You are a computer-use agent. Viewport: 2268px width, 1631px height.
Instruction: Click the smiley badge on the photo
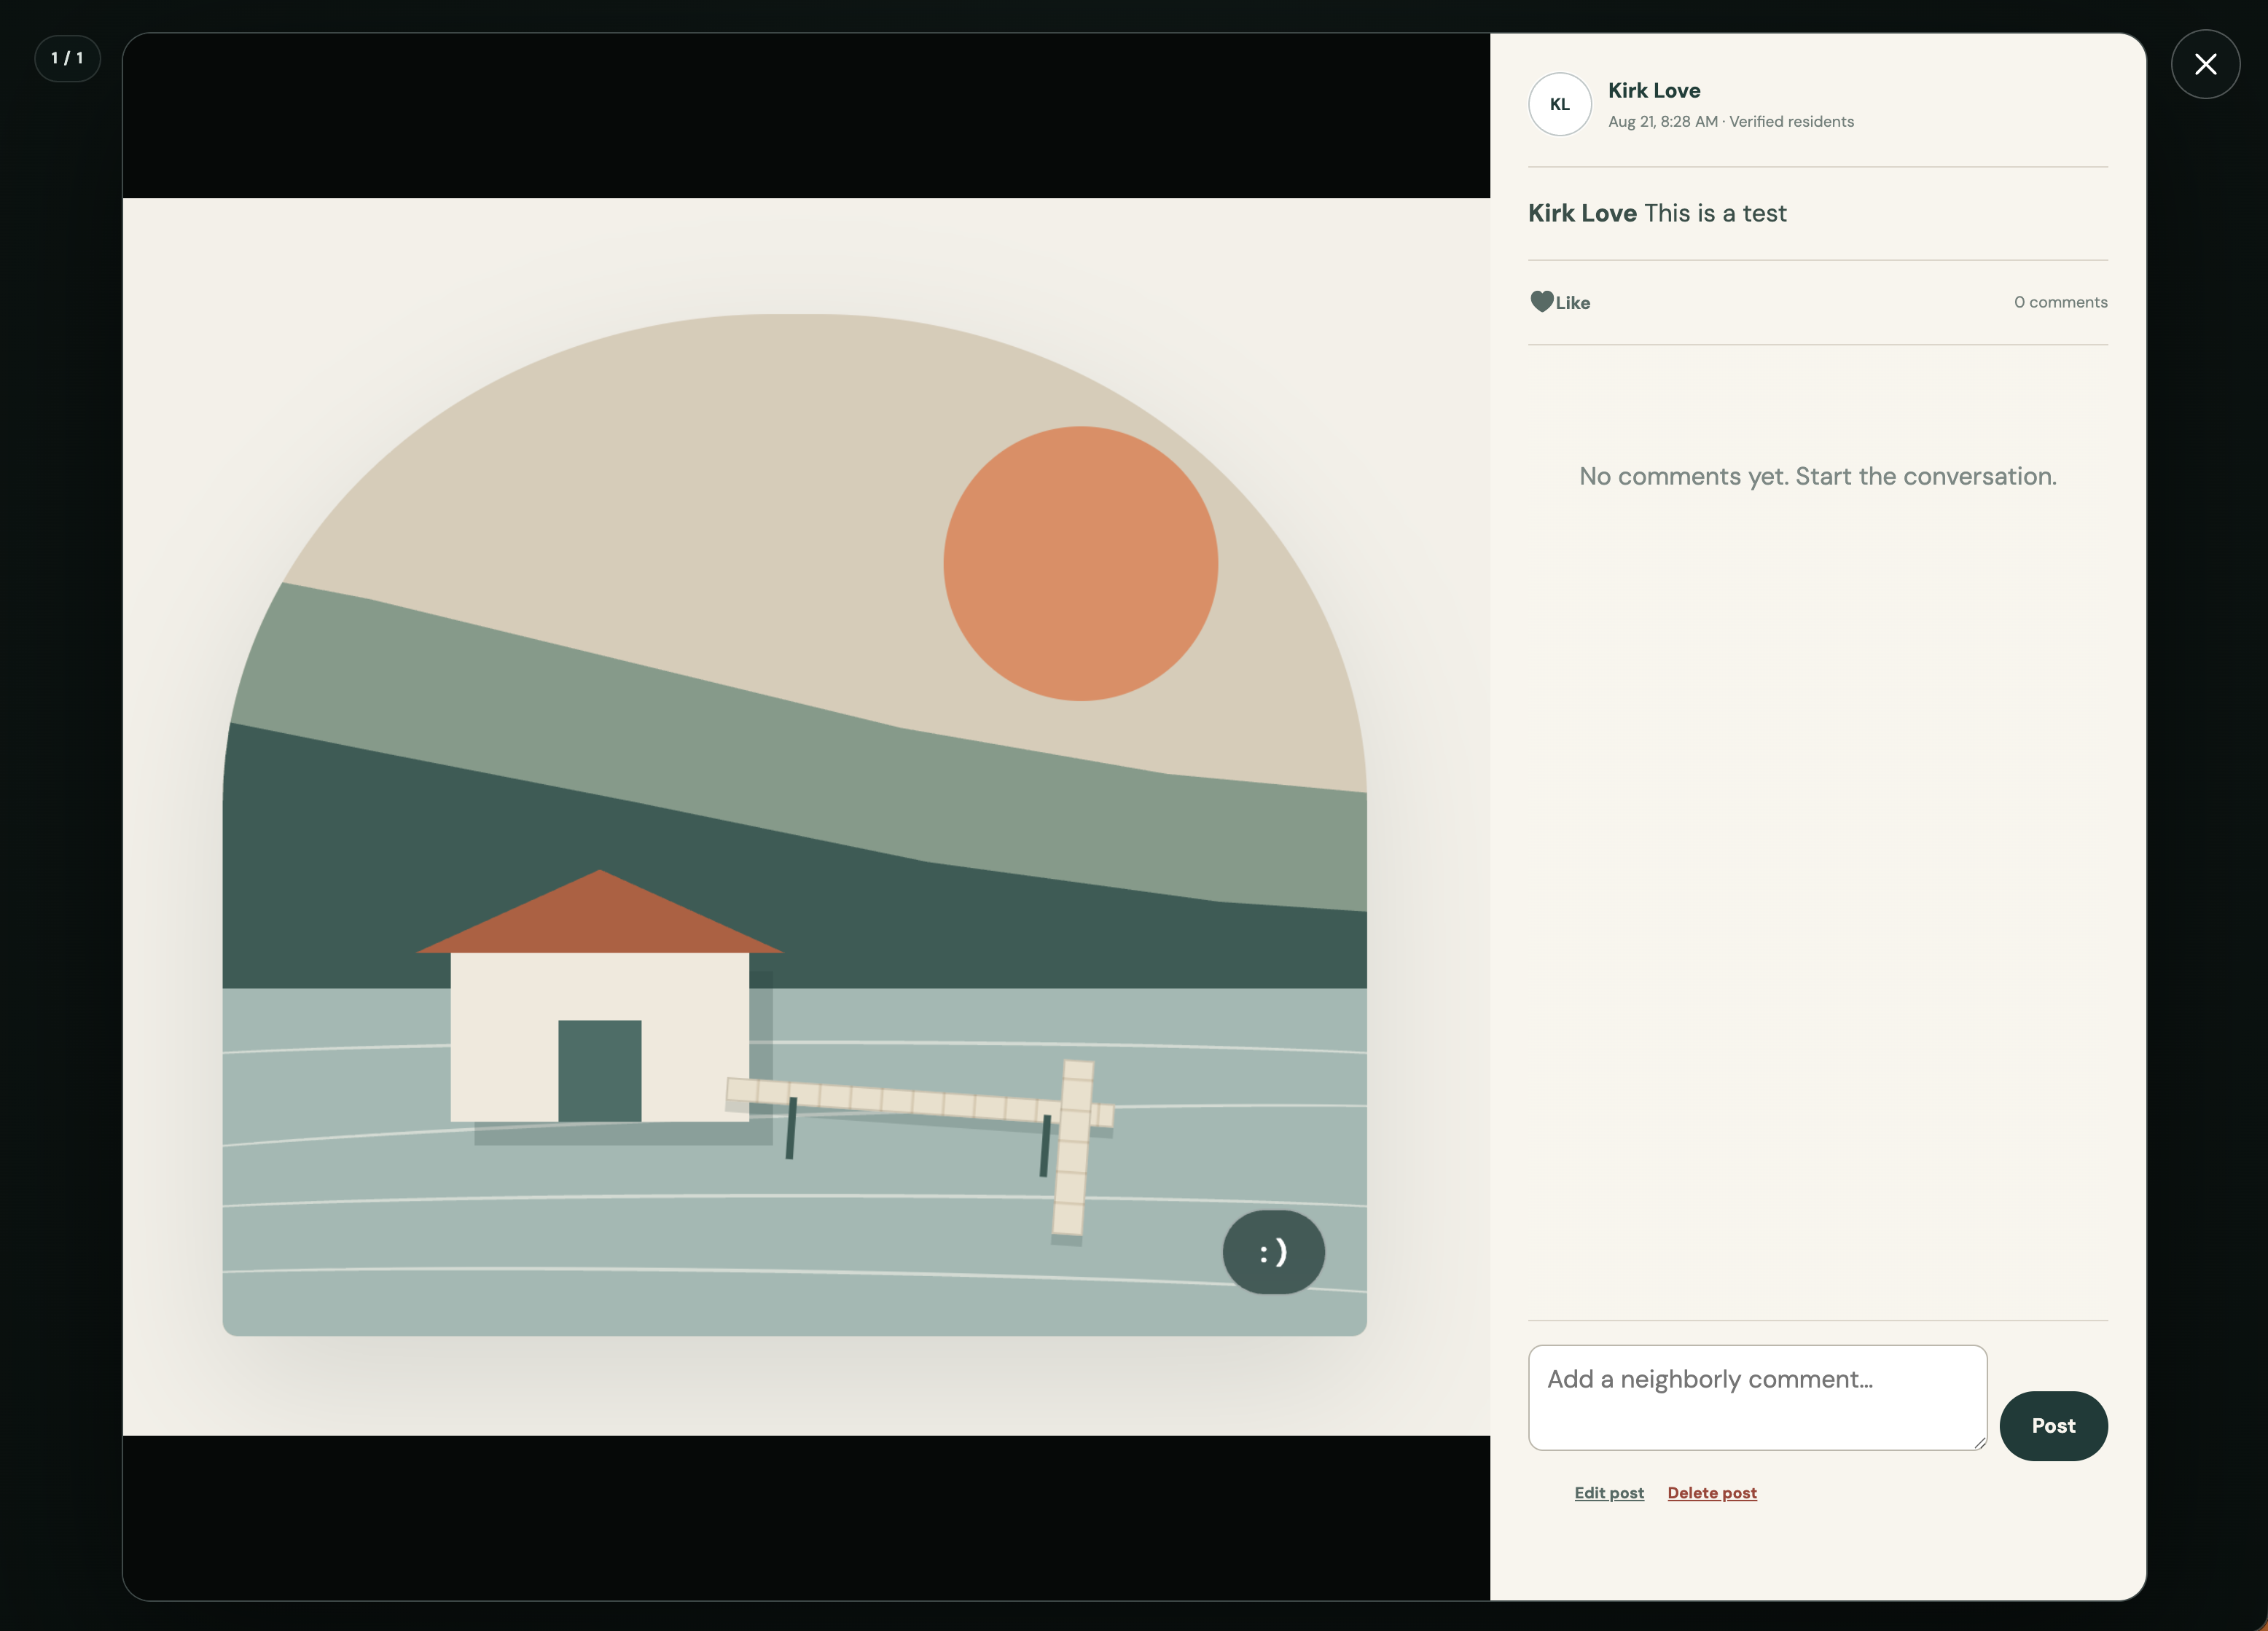pyautogui.click(x=1273, y=1251)
